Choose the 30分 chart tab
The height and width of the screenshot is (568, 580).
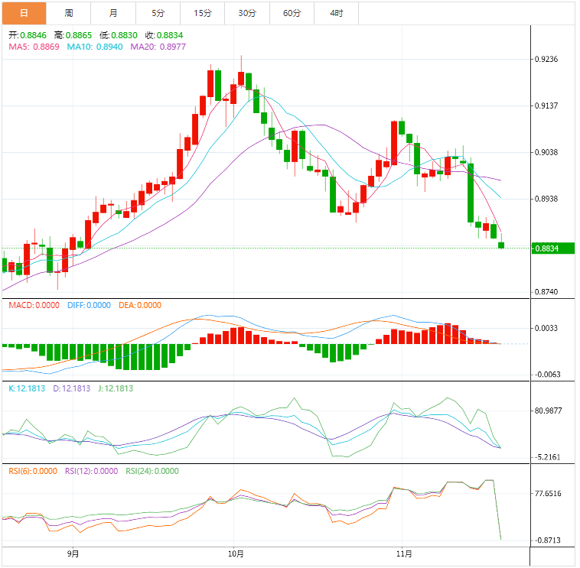click(247, 13)
